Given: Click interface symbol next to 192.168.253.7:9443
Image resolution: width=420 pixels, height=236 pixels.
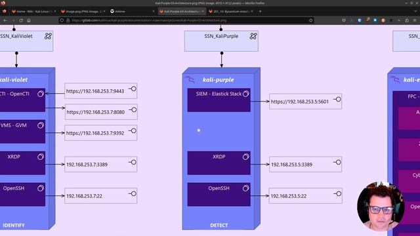Looking at the screenshot, I should tap(133, 89).
